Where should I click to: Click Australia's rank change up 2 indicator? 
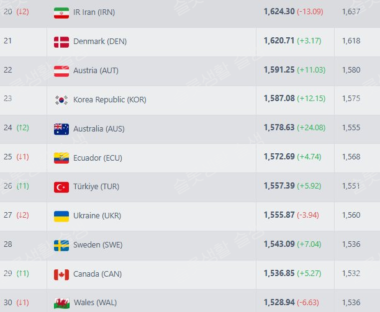pos(23,128)
